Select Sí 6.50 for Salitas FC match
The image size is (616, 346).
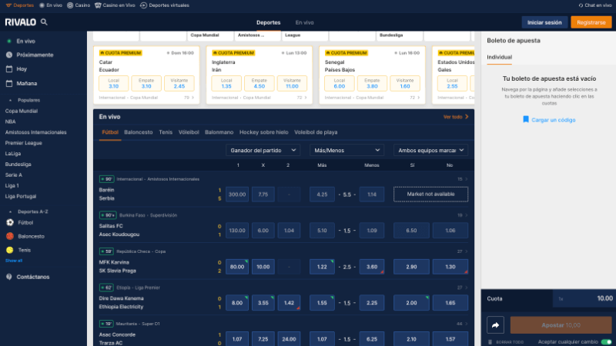click(x=411, y=231)
